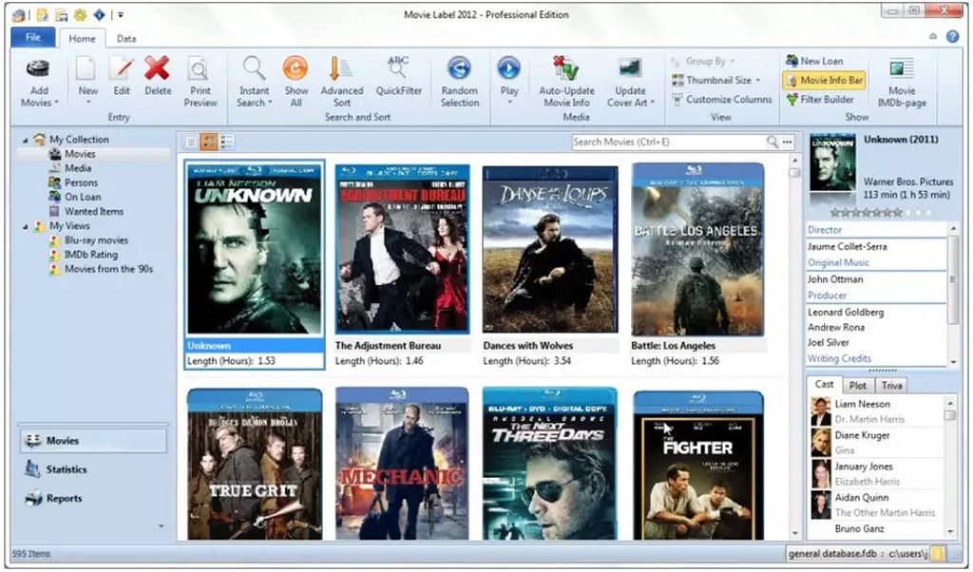Viewport: 973px width, 572px height.
Task: Select The Adjustment Bureau cover
Action: tap(402, 249)
